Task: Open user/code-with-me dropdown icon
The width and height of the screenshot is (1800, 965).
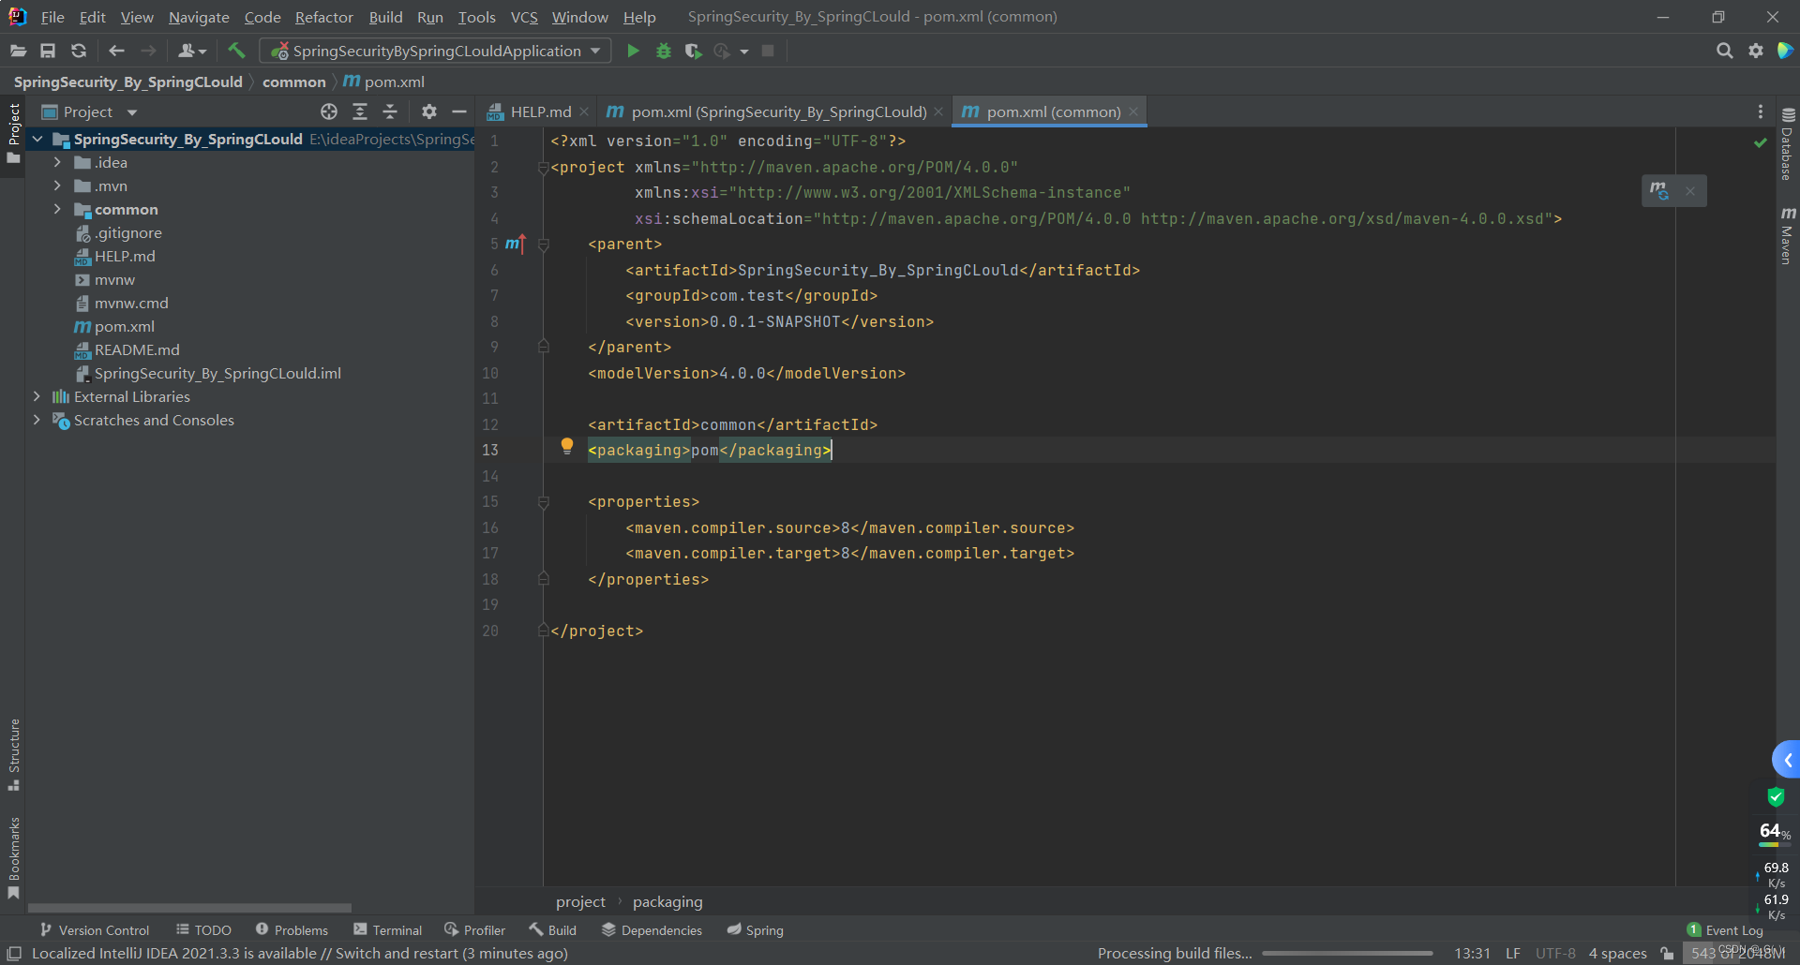Action: pos(192,51)
